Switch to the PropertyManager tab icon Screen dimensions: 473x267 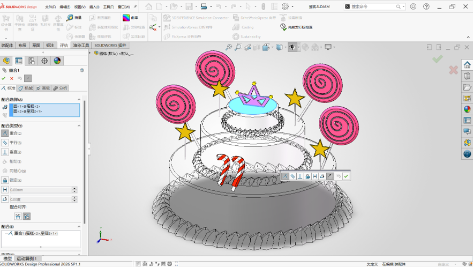pyautogui.click(x=19, y=61)
